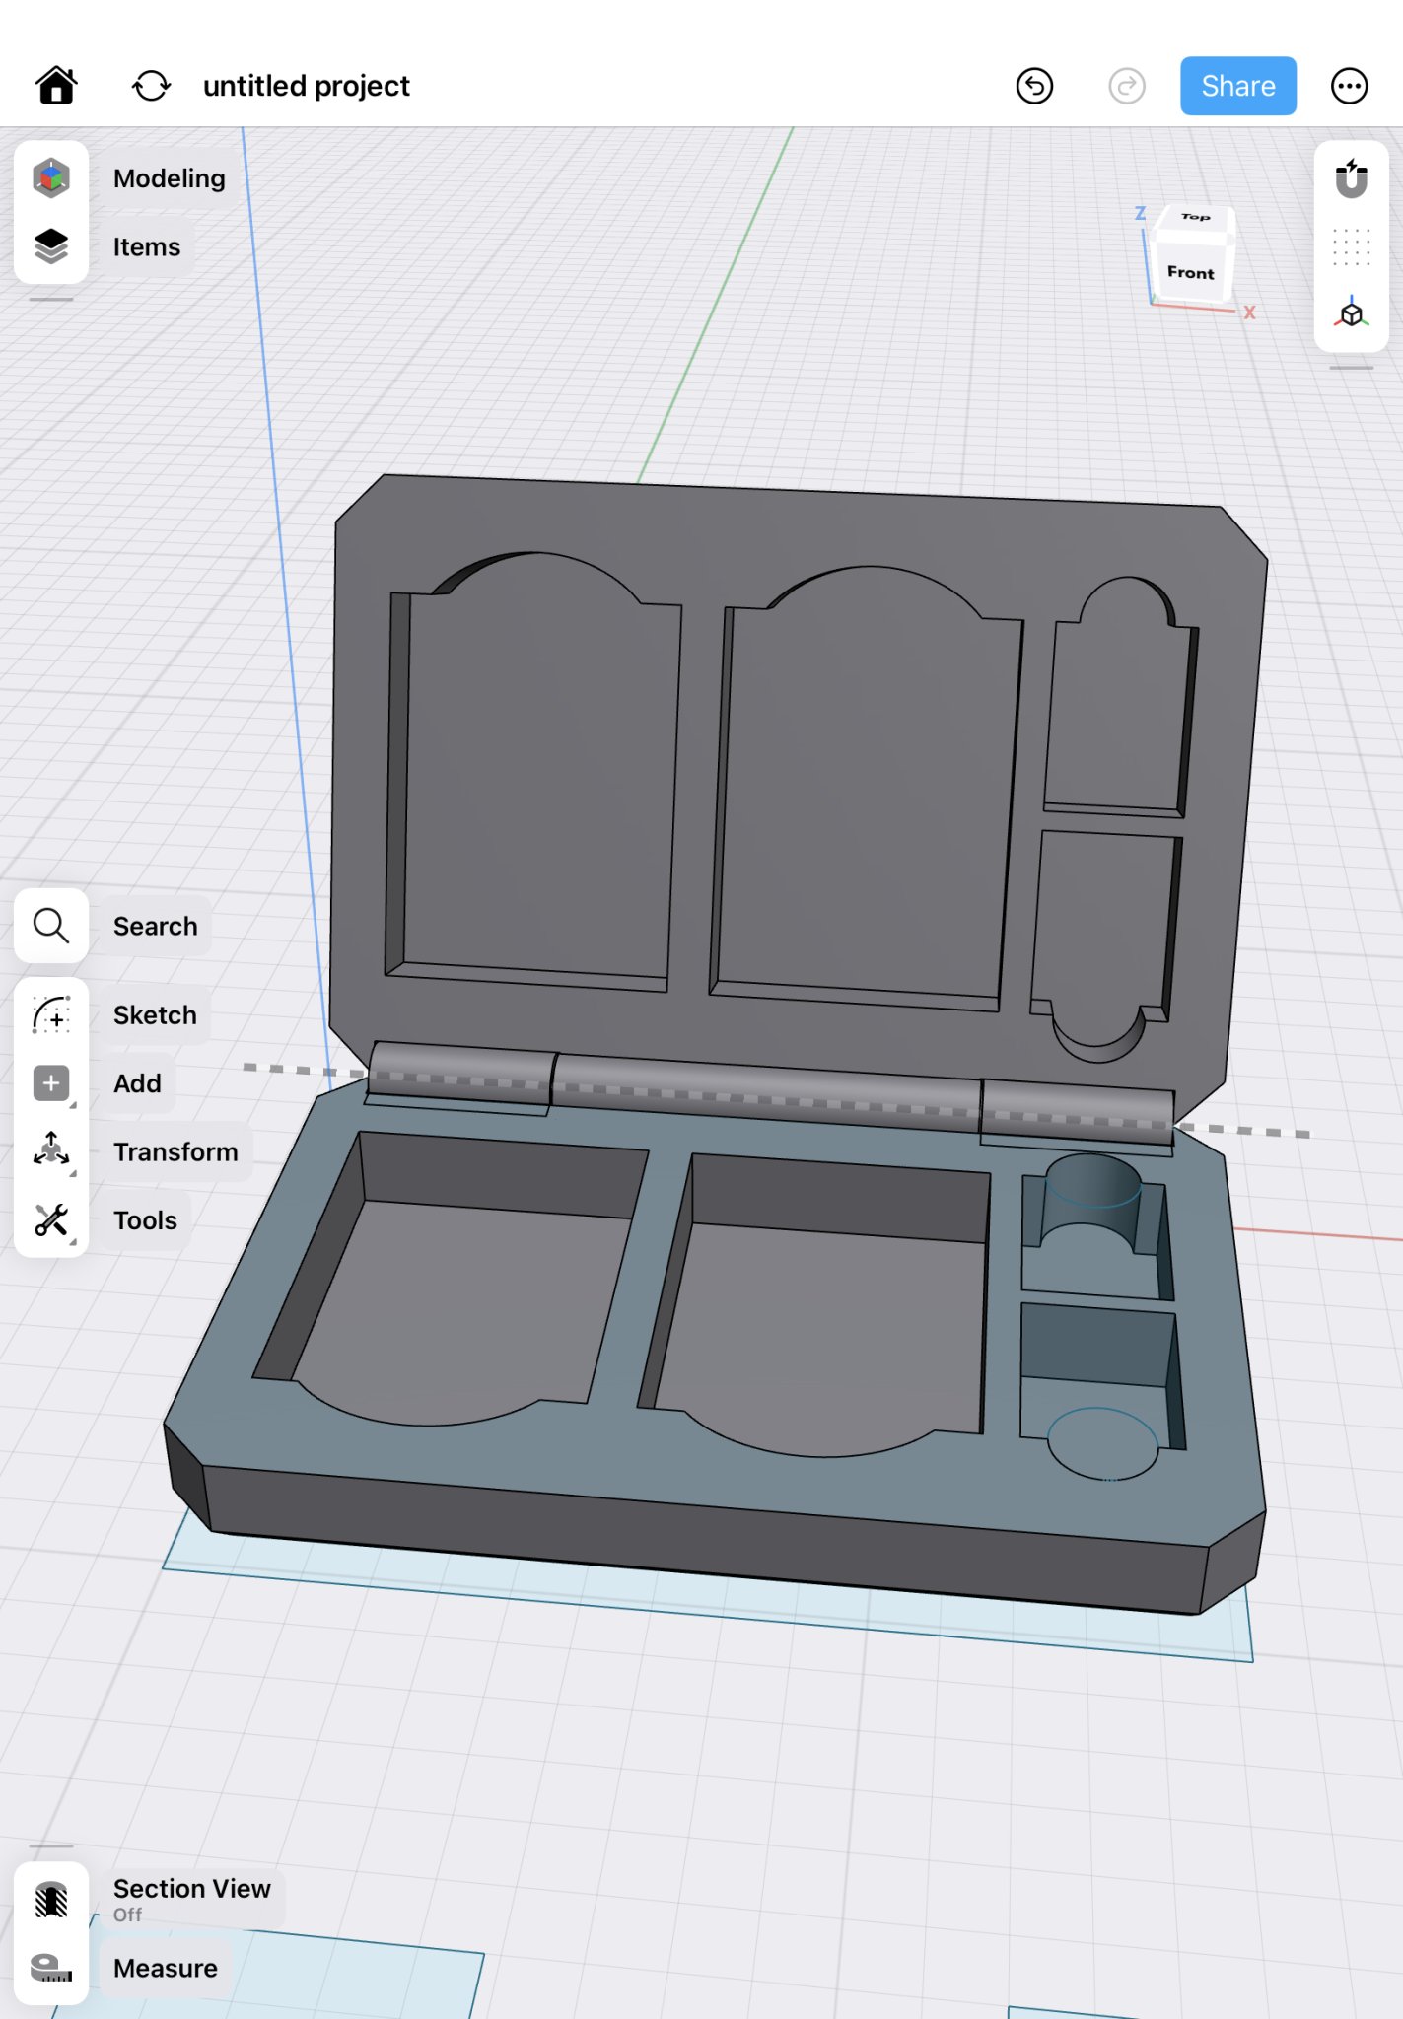Undo the last action
This screenshot has width=1403, height=2019.
pyautogui.click(x=1034, y=86)
